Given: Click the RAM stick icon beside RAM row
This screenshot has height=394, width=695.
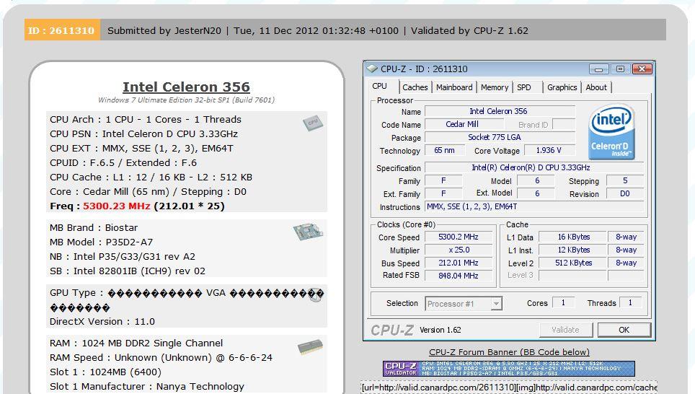Looking at the screenshot, I should click(x=310, y=347).
